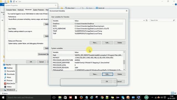Select OneDrive user variable row
This screenshot has height=100, width=177.
[88, 24]
